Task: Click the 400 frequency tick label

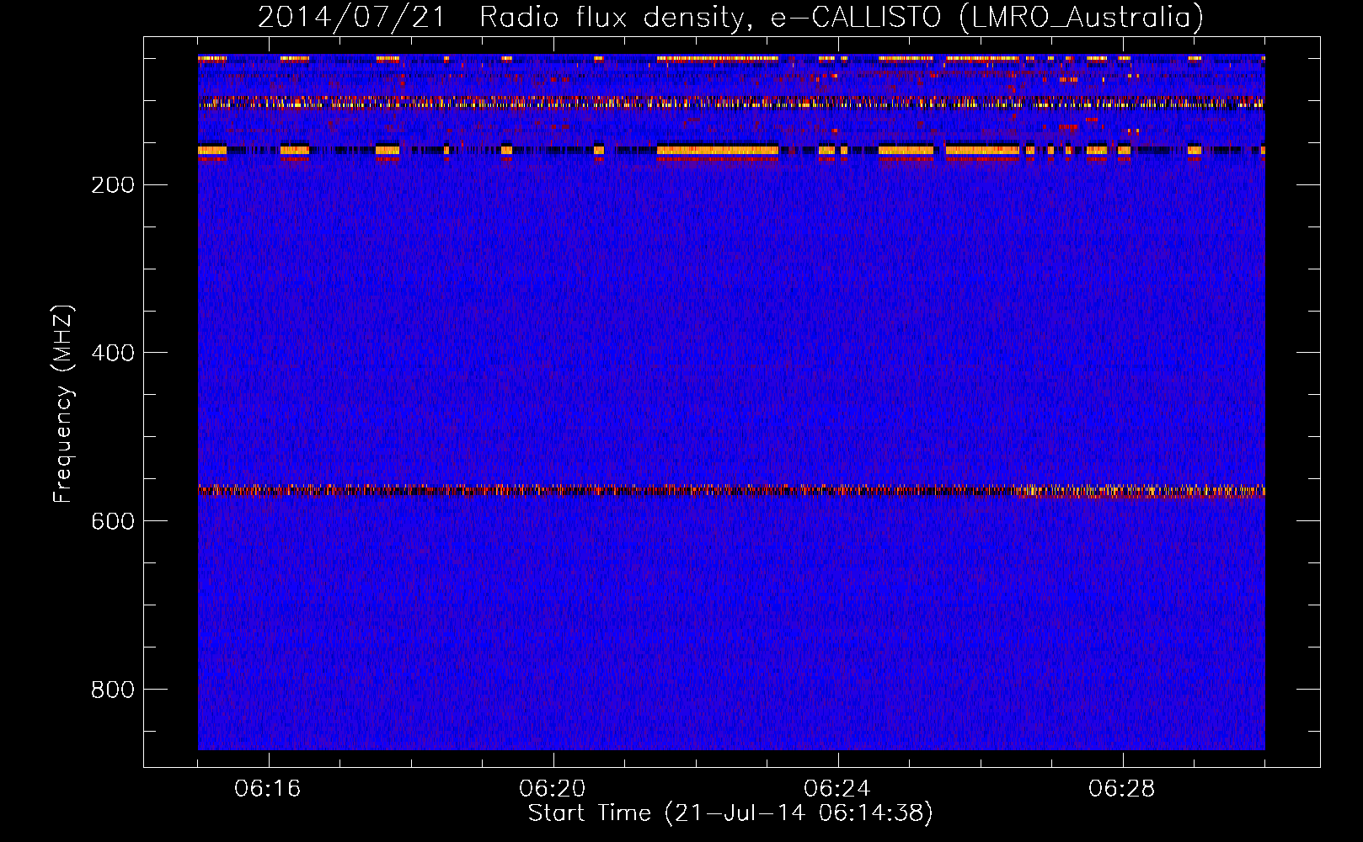Action: (x=113, y=353)
